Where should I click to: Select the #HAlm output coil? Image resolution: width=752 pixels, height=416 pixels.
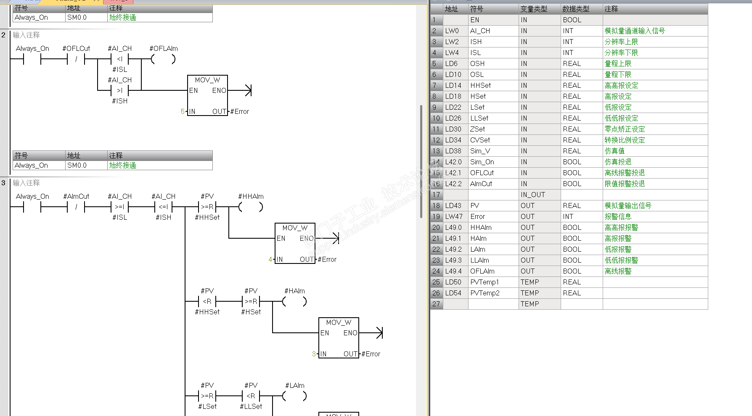click(294, 302)
